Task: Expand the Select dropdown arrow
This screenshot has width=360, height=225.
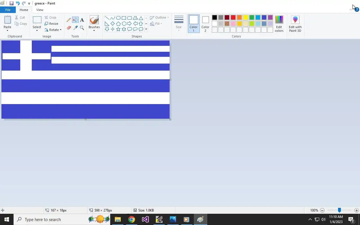Action: (37, 30)
